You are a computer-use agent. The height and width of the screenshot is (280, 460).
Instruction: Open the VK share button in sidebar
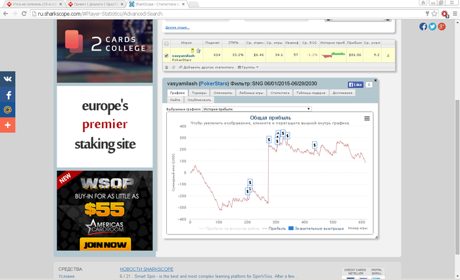8,79
